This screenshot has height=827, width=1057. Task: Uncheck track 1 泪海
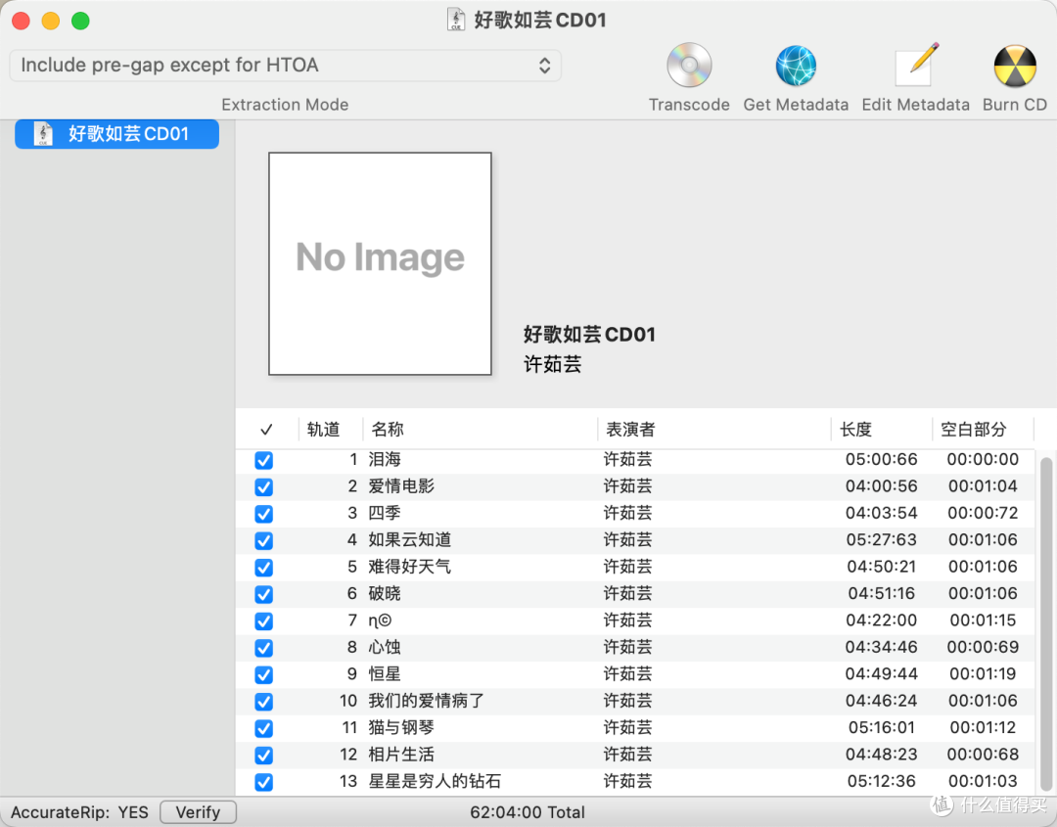263,460
